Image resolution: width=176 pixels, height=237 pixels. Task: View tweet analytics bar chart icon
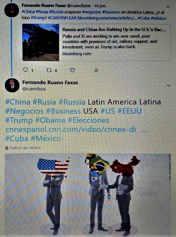coord(96,70)
